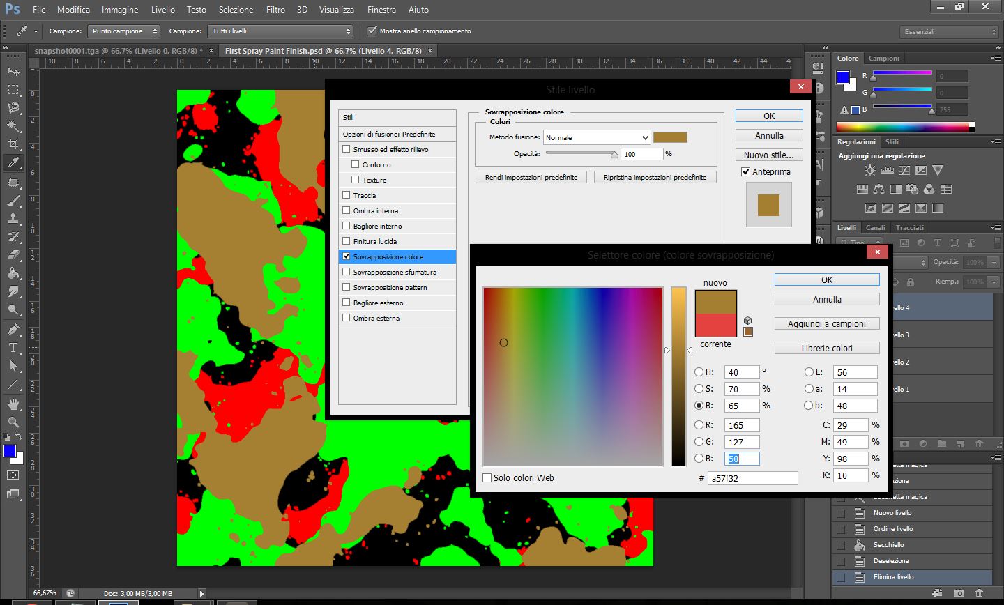Select the Brush tool
The width and height of the screenshot is (1004, 605).
(13, 201)
